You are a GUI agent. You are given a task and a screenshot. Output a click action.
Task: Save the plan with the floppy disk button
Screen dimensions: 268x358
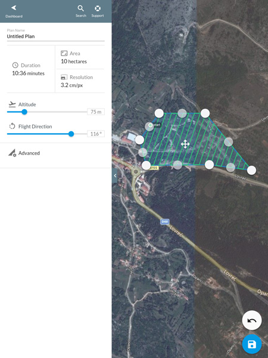point(251,344)
